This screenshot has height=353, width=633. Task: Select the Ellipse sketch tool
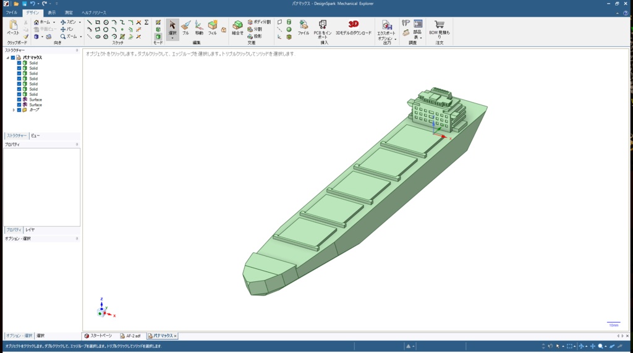(98, 36)
